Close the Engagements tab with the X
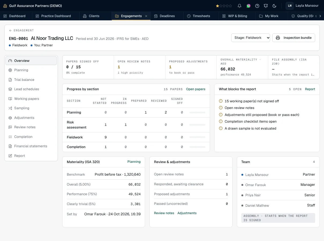The image size is (324, 241). coord(146,16)
